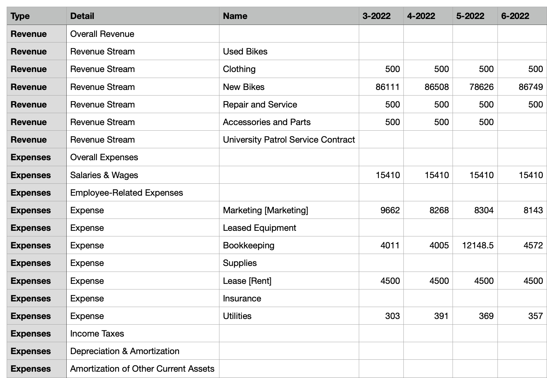Click the Marketing [Marketing] cell
This screenshot has height=378, width=547.
289,210
